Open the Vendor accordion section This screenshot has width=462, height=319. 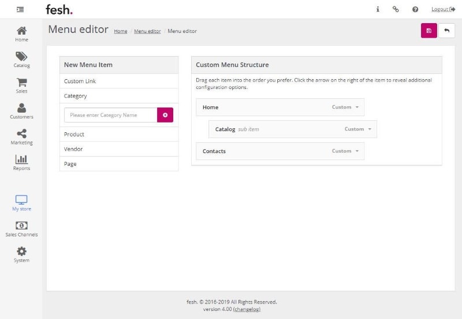(x=119, y=149)
